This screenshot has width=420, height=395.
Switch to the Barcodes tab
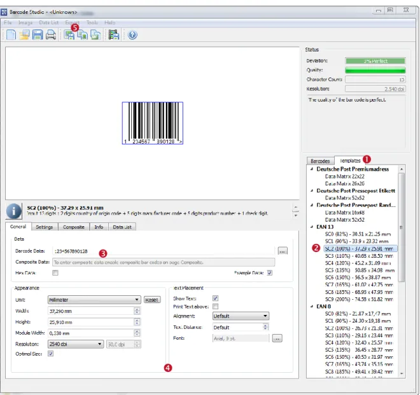(320, 161)
